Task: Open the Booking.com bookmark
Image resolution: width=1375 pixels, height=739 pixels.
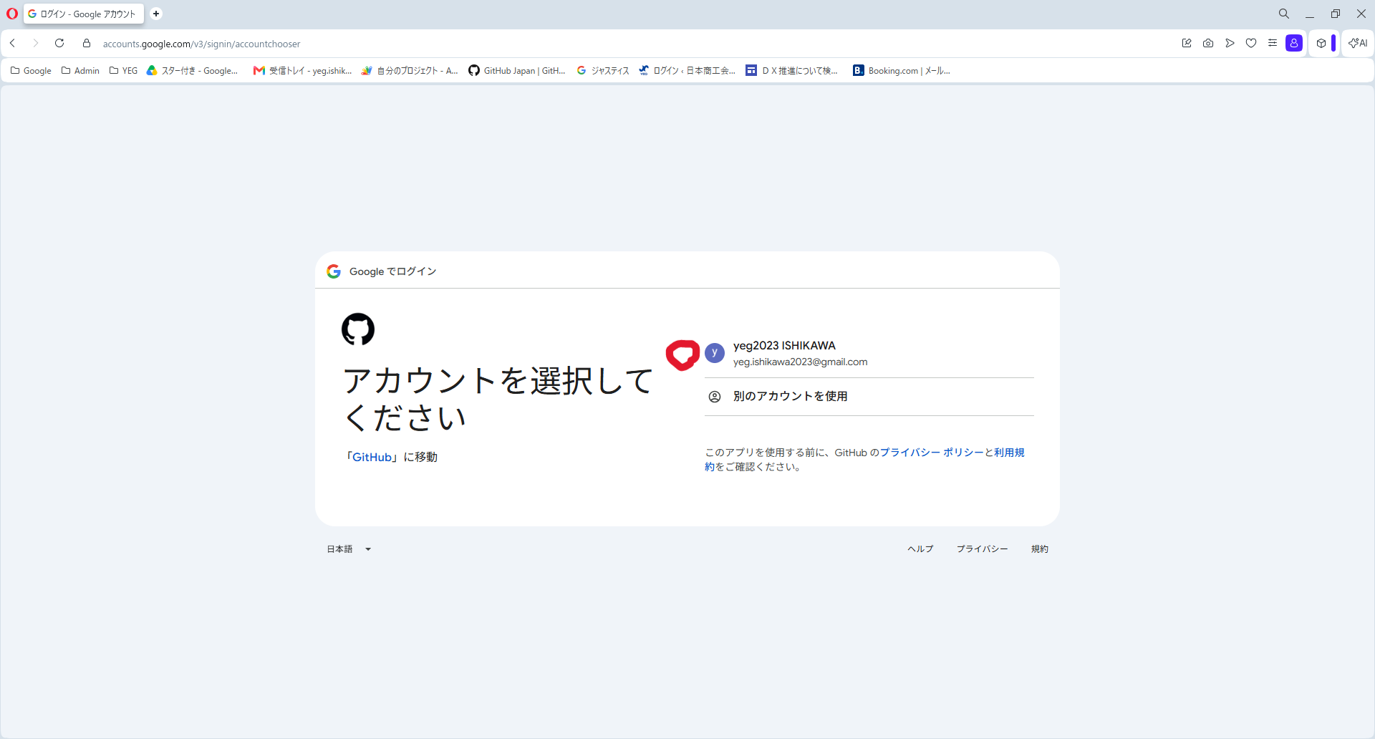Action: point(902,70)
